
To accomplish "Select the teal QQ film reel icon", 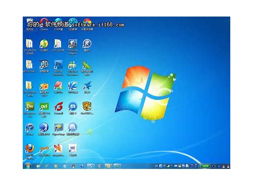I will [x=73, y=24].
